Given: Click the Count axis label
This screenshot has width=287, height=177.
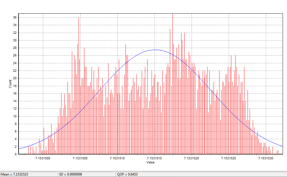Looking at the screenshot, I should pyautogui.click(x=10, y=84).
